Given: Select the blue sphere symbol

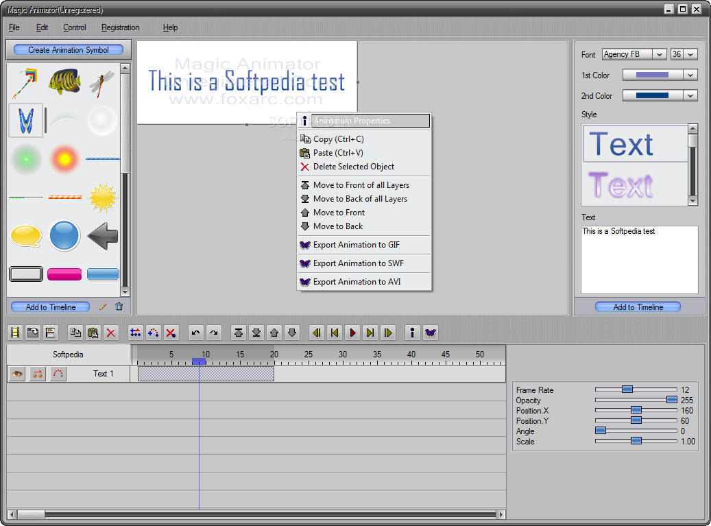Looking at the screenshot, I should pos(64,236).
